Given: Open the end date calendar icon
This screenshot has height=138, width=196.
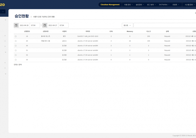Looking at the screenshot, I should (x=45, y=25).
